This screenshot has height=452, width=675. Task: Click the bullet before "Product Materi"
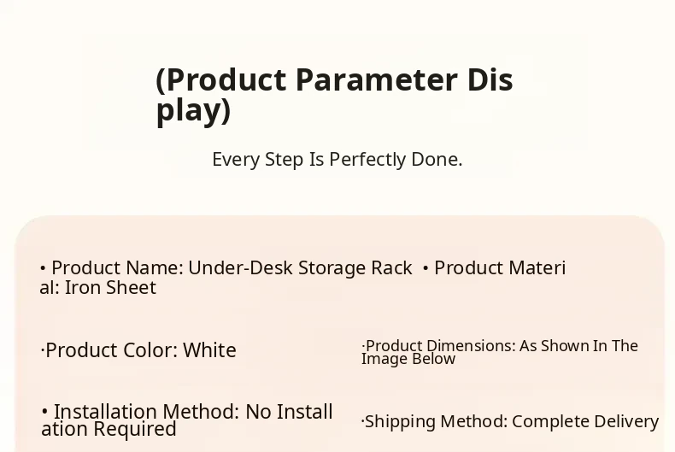[426, 268]
